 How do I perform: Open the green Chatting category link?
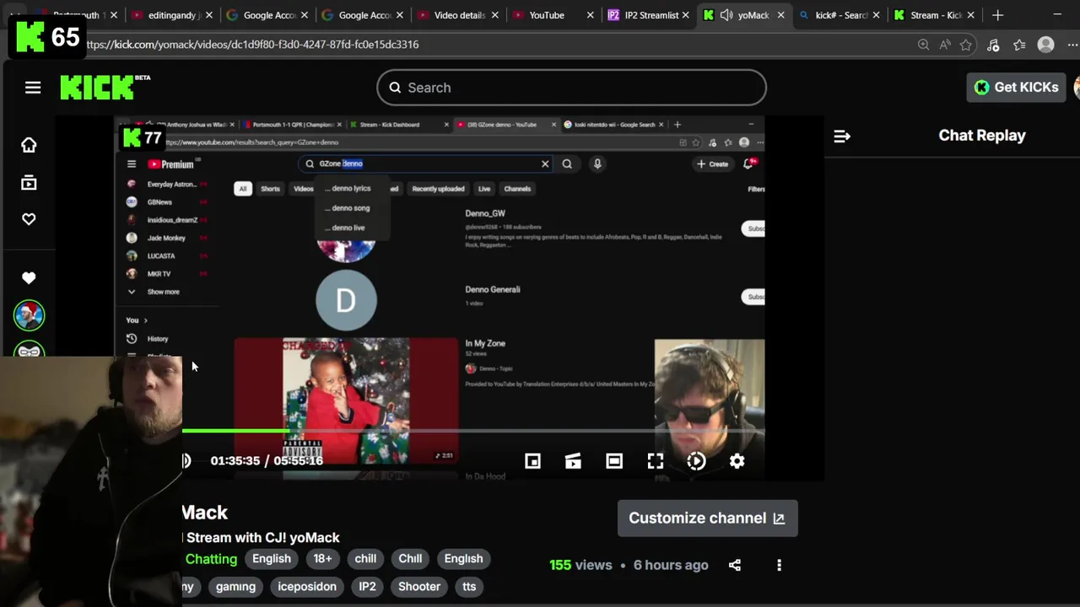(211, 559)
